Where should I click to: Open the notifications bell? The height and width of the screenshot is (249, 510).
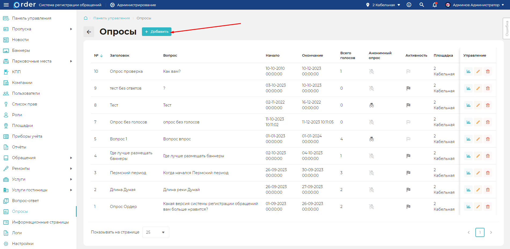[x=435, y=5]
